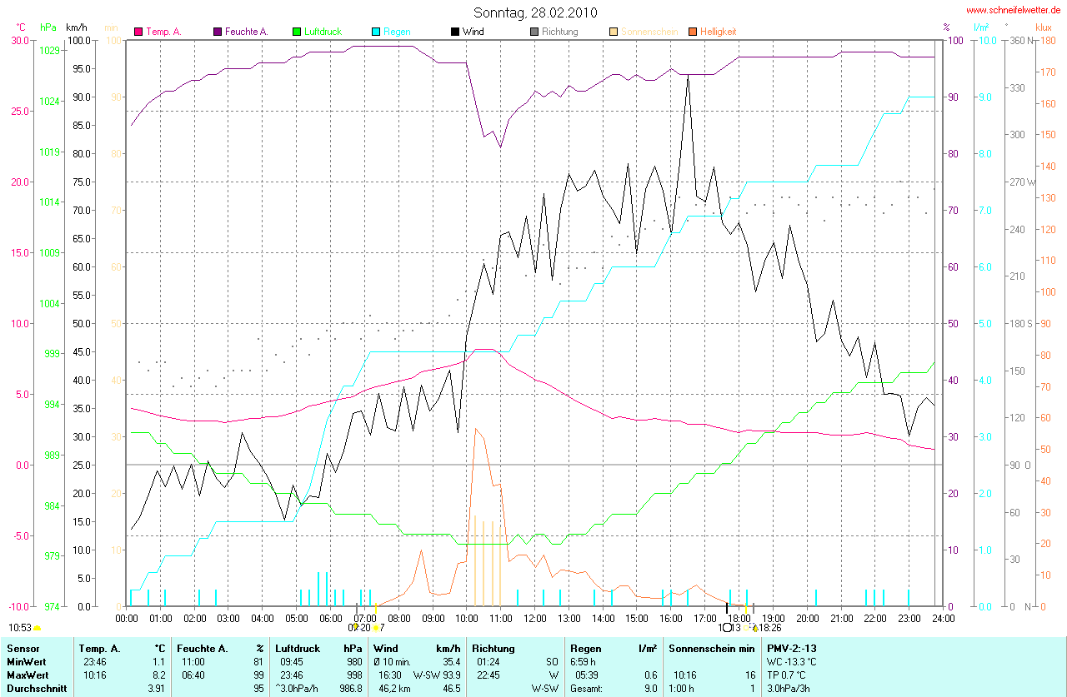This screenshot has height=697, width=1067.
Task: Click the MaxWert row label
Action: tap(26, 675)
